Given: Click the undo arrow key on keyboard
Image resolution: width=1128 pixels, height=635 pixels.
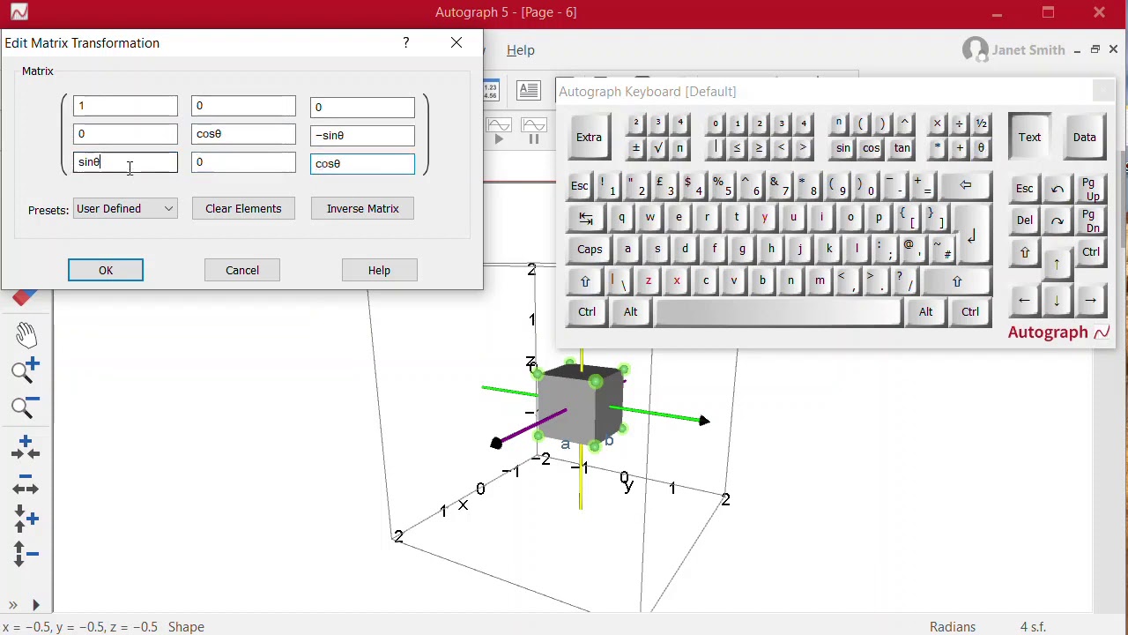Looking at the screenshot, I should (x=1057, y=189).
